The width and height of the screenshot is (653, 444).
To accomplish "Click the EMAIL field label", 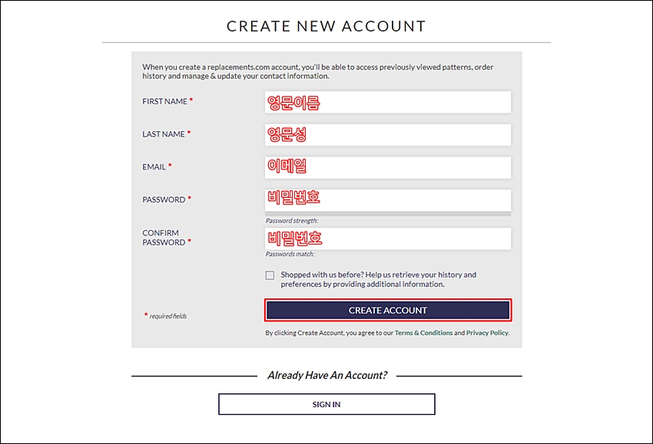I will tap(154, 167).
